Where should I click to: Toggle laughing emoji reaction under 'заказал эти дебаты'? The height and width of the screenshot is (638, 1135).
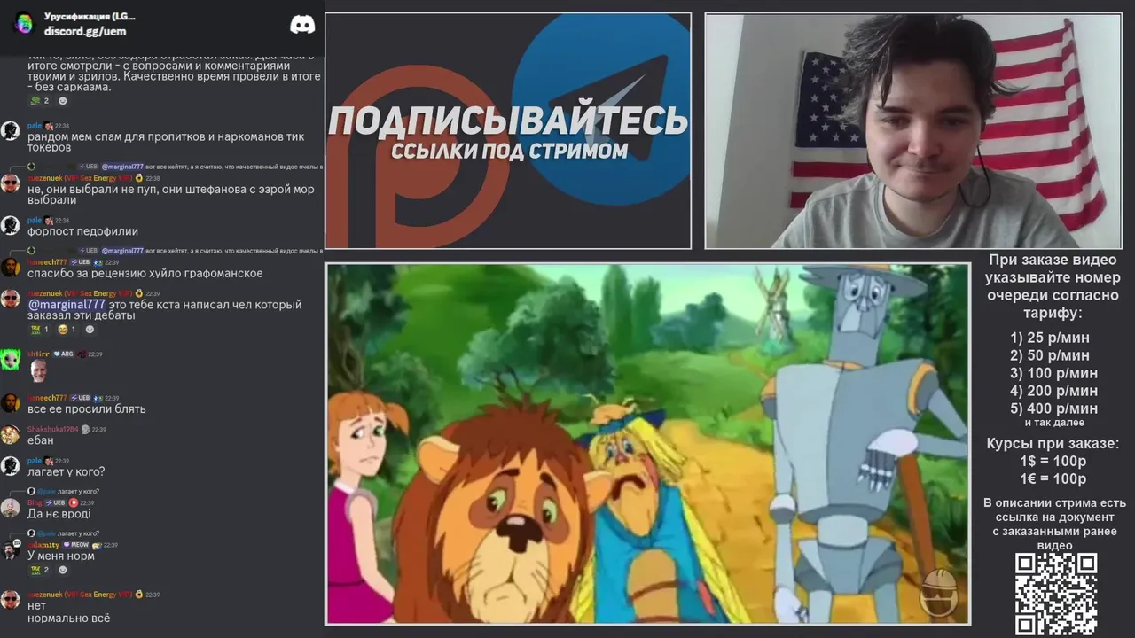(67, 330)
